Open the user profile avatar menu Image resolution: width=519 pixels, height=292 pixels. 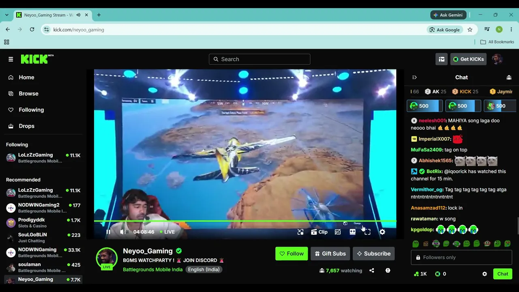point(498,59)
